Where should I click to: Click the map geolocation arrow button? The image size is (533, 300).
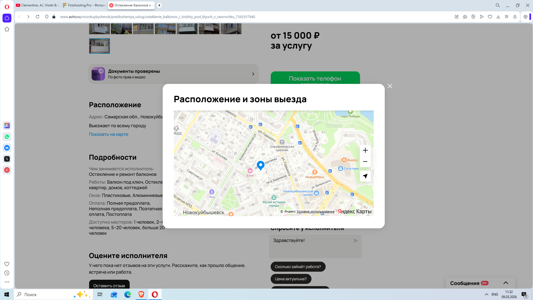[365, 176]
